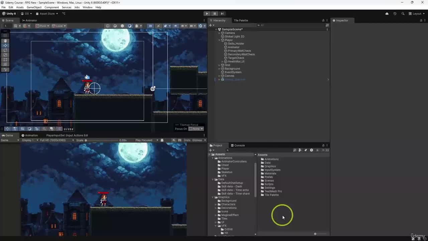Open the Display 1 dropdown in Game view
The height and width of the screenshot is (241, 428).
[x=30, y=140]
